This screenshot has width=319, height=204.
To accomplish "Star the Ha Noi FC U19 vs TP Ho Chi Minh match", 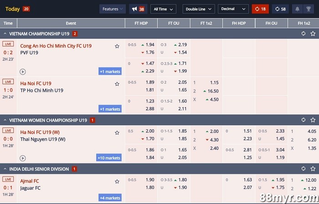I will tap(117, 84).
